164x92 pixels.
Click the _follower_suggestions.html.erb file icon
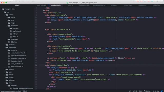pyautogui.click(x=11, y=88)
